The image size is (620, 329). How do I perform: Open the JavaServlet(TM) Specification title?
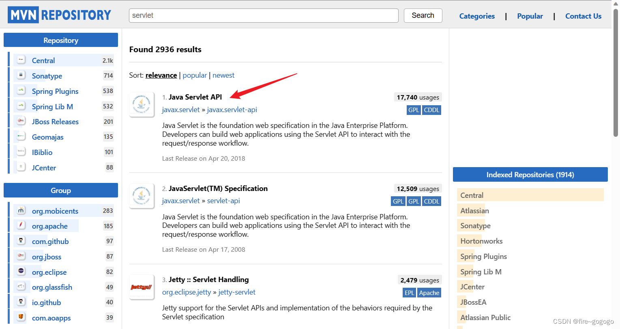point(218,189)
